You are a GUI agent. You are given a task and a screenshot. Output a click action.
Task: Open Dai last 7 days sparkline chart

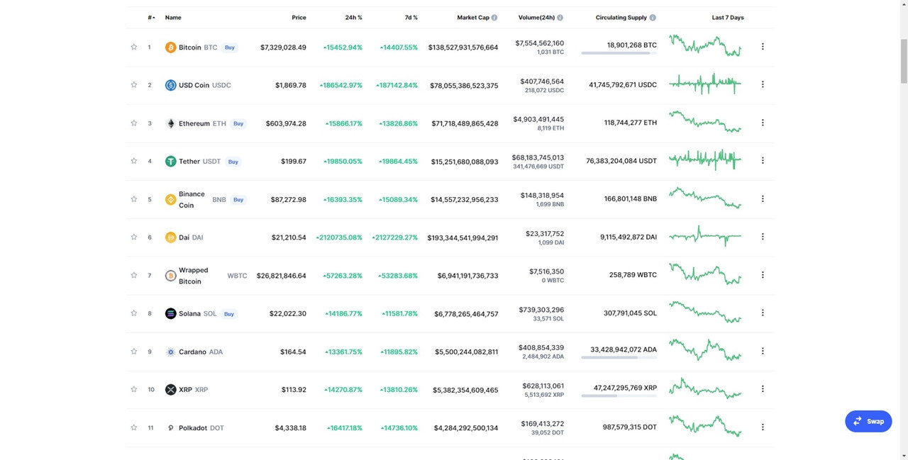coord(705,236)
